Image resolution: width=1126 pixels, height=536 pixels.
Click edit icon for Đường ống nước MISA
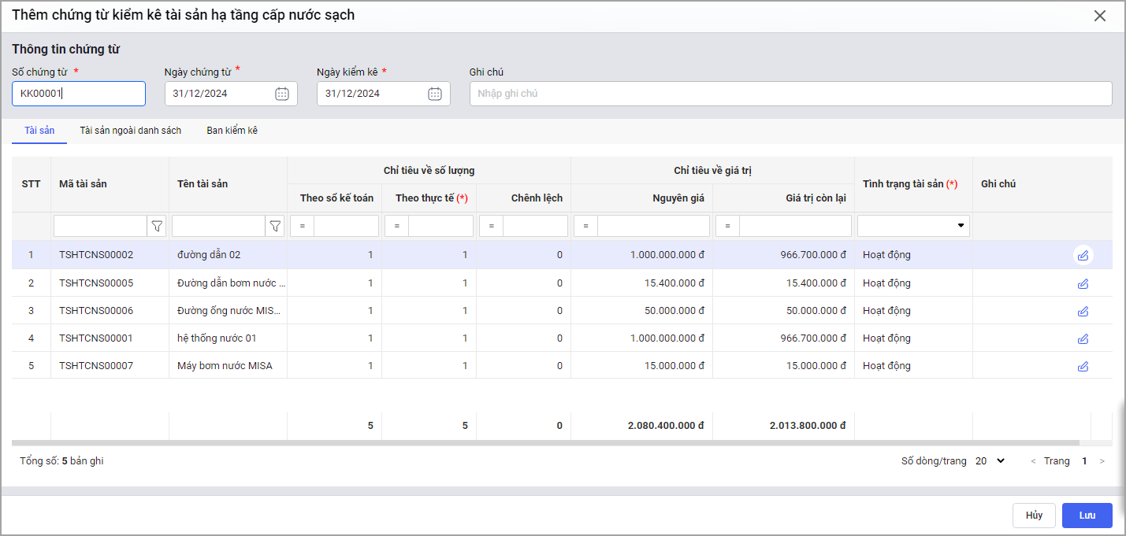[1083, 311]
